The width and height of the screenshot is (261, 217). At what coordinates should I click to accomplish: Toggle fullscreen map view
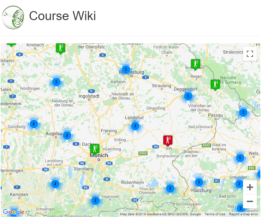click(x=250, y=54)
